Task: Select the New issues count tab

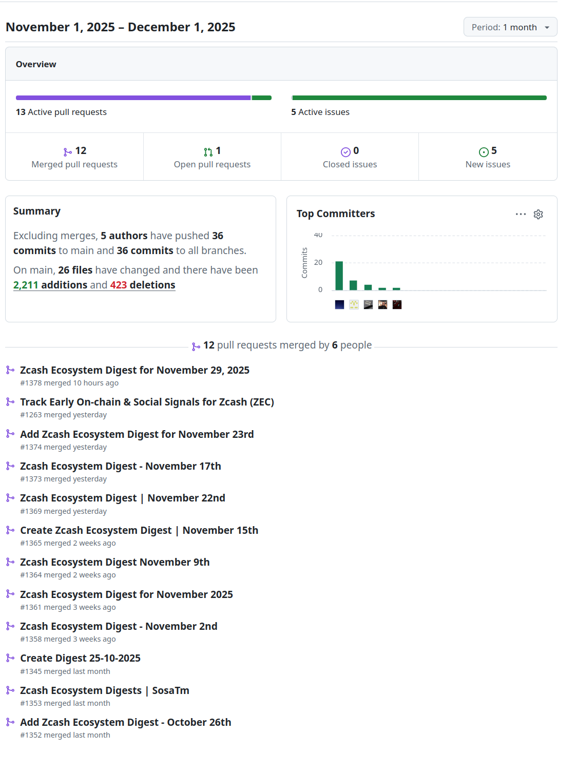Action: point(488,157)
